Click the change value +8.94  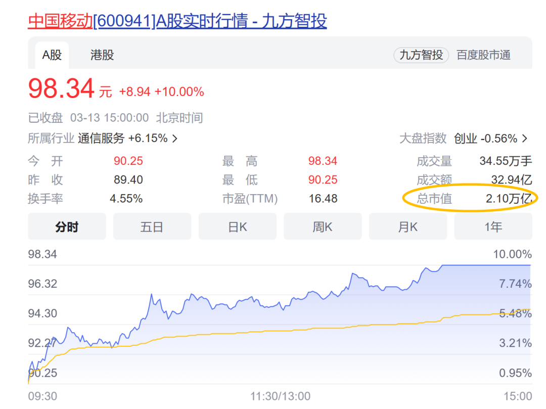click(x=134, y=92)
